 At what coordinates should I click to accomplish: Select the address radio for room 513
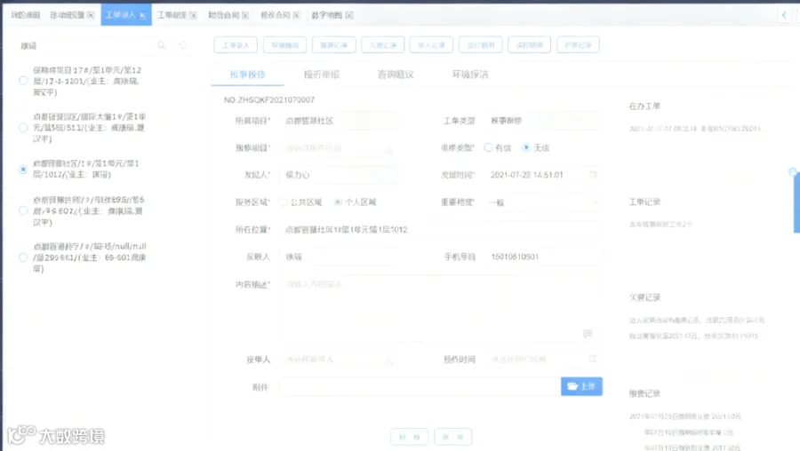point(23,128)
